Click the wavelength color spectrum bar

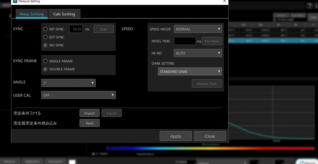click(210, 148)
